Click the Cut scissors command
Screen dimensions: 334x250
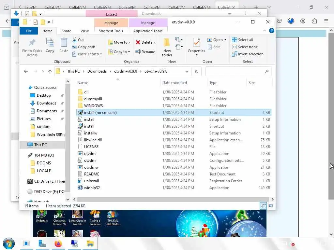click(x=78, y=40)
